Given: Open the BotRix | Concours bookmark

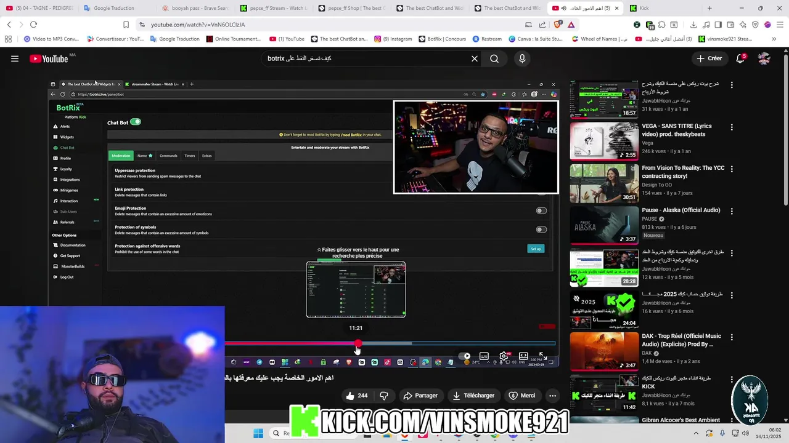Looking at the screenshot, I should pos(442,39).
